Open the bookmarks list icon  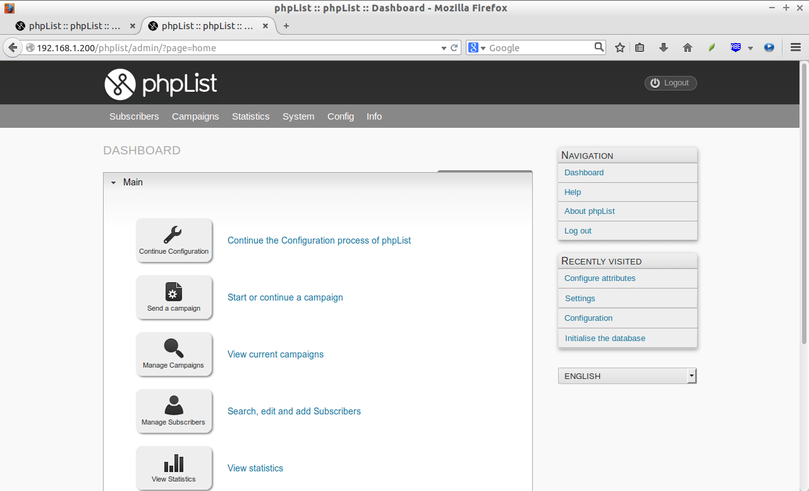[x=640, y=47]
